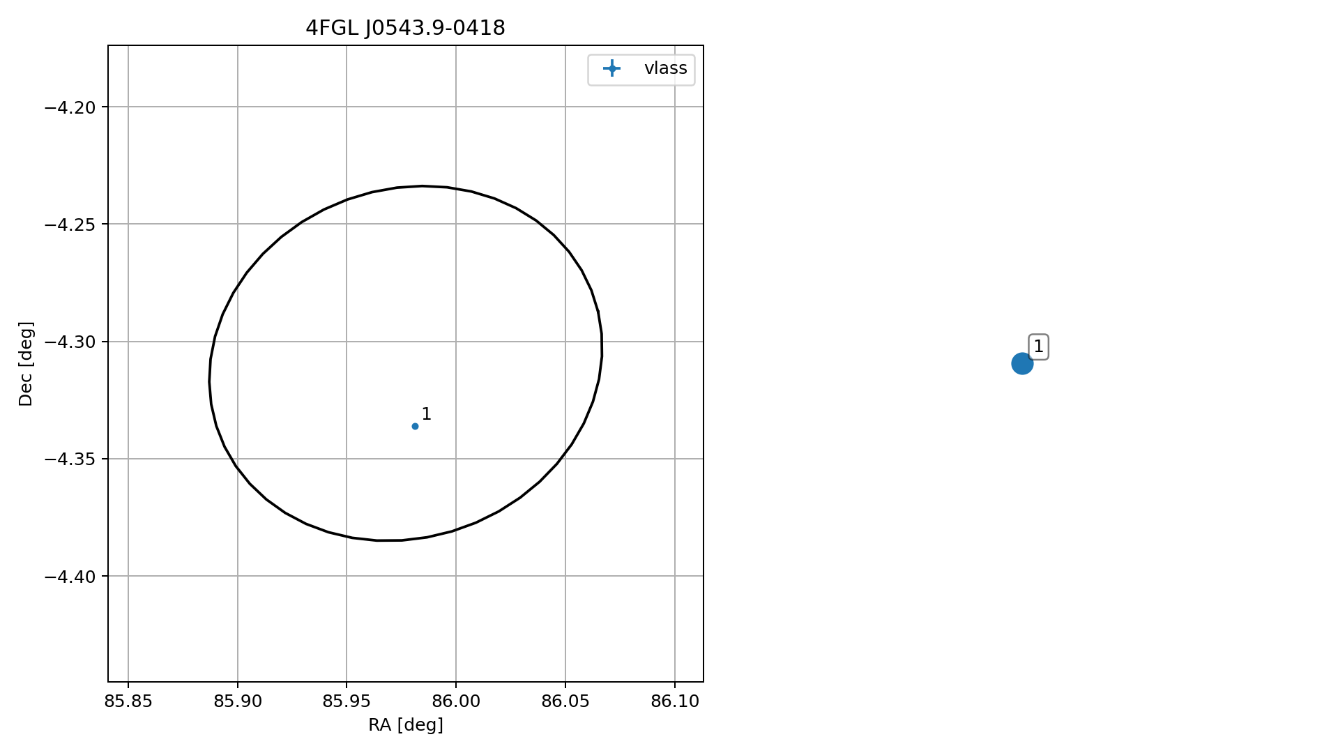Image resolution: width=1338 pixels, height=753 pixels.
Task: Click the −4.30 Dec tick label
Action: click(70, 342)
